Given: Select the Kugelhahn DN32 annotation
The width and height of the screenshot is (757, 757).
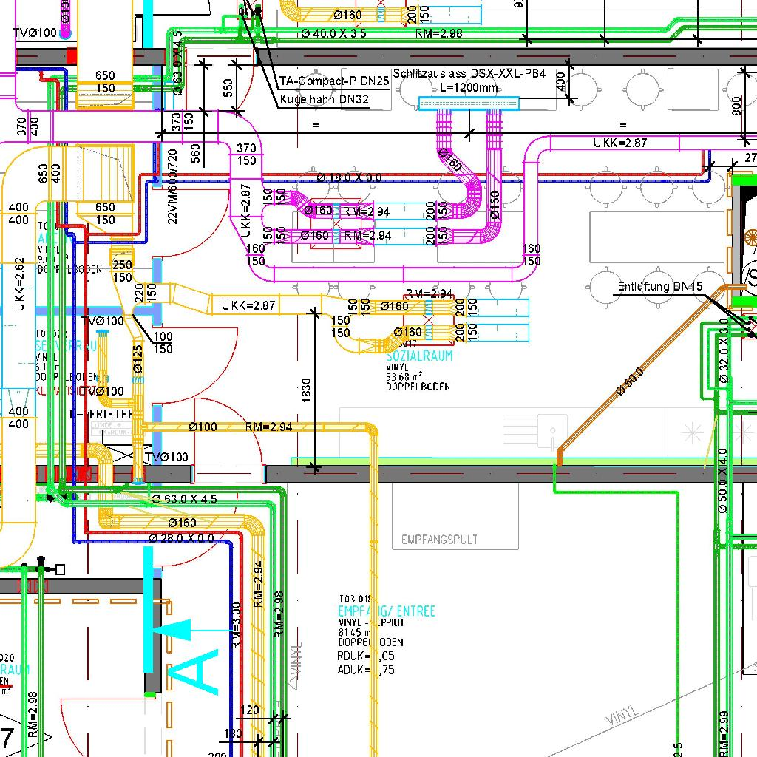Looking at the screenshot, I should [x=324, y=100].
